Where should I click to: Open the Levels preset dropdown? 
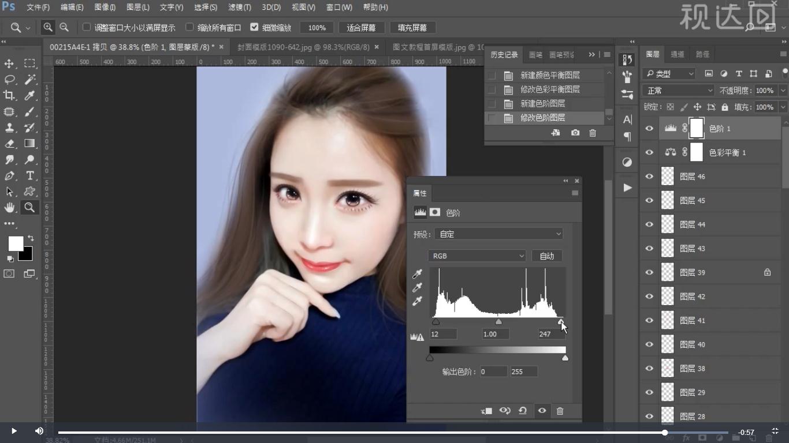(x=499, y=234)
